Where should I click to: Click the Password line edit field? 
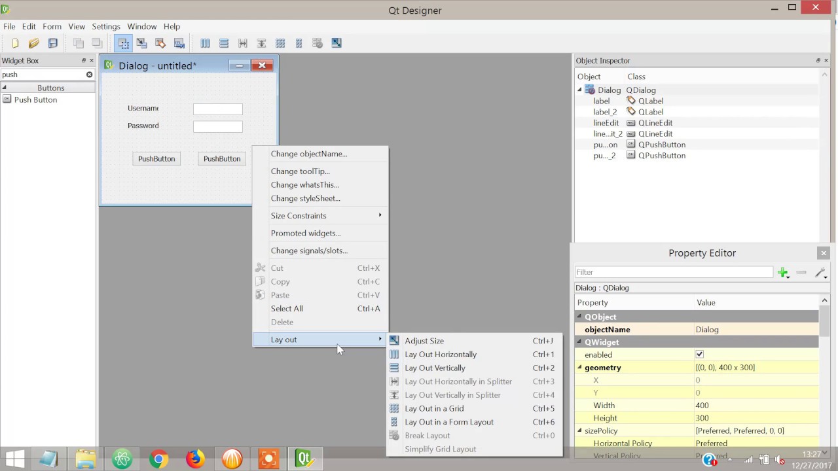click(x=218, y=126)
